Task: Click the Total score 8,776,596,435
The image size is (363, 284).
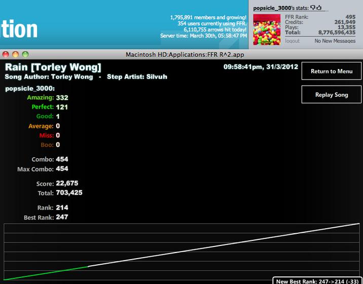Action: (x=337, y=32)
